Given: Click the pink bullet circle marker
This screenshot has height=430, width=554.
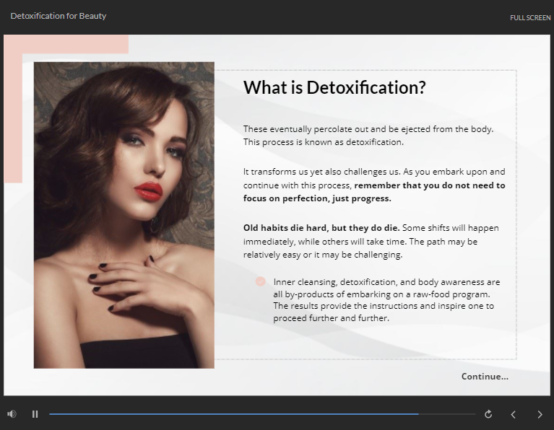Looking at the screenshot, I should pyautogui.click(x=261, y=281).
